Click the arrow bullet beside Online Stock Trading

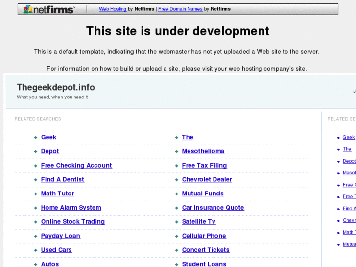35,222
